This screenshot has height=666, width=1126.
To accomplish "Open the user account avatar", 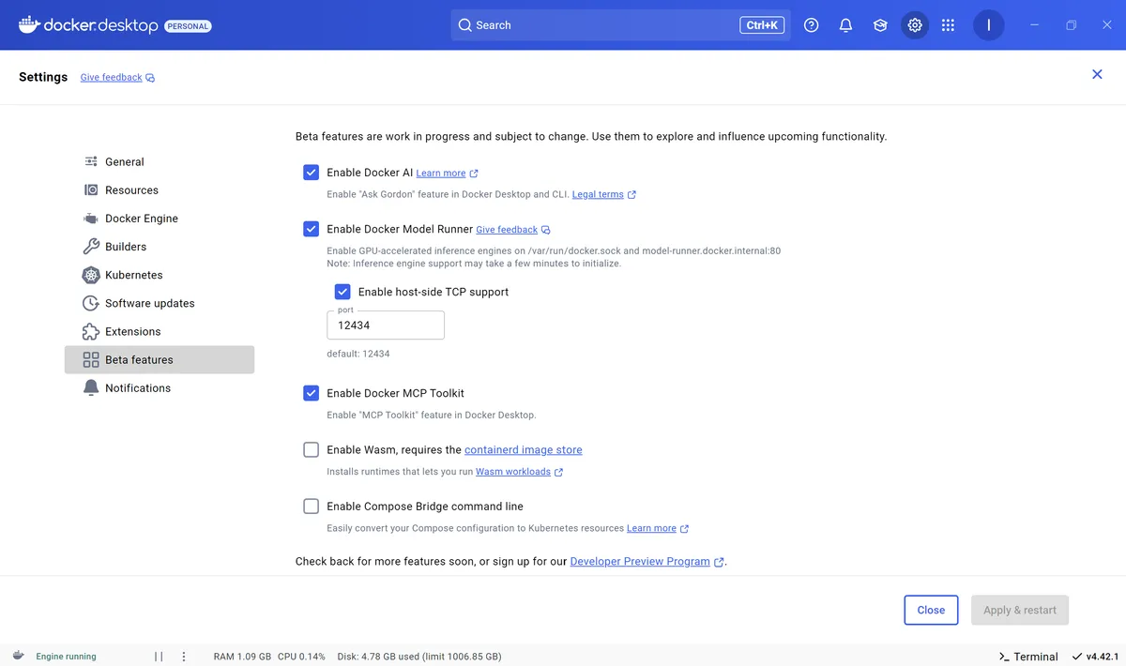I will [988, 25].
